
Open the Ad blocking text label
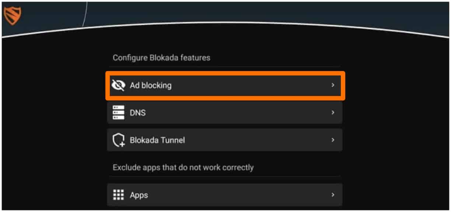point(151,85)
